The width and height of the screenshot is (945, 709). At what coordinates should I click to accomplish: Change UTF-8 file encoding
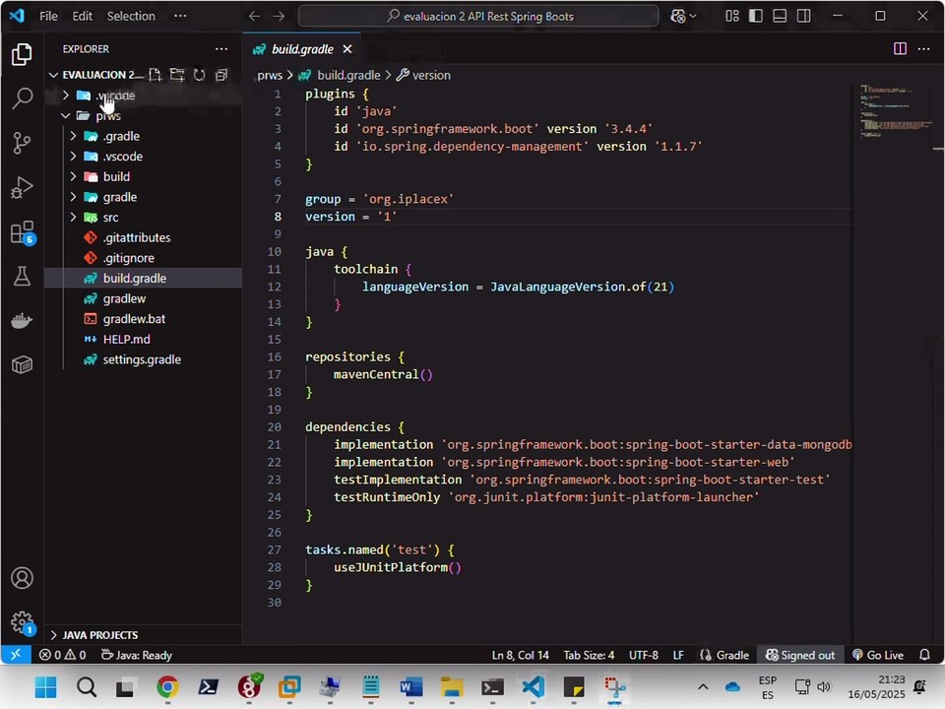643,655
